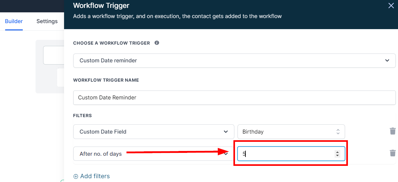Delete the Custom Date Field filter row
The width and height of the screenshot is (398, 182).
393,131
